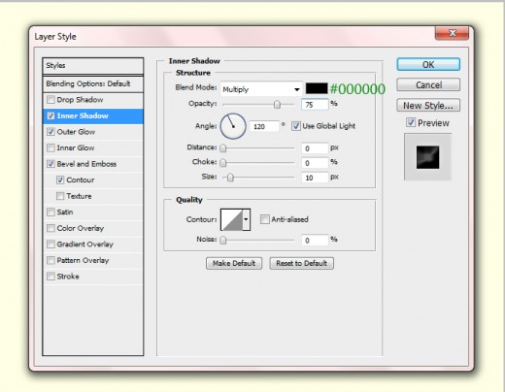The image size is (505, 392).
Task: Click the Noise slider handle
Action: click(x=223, y=240)
